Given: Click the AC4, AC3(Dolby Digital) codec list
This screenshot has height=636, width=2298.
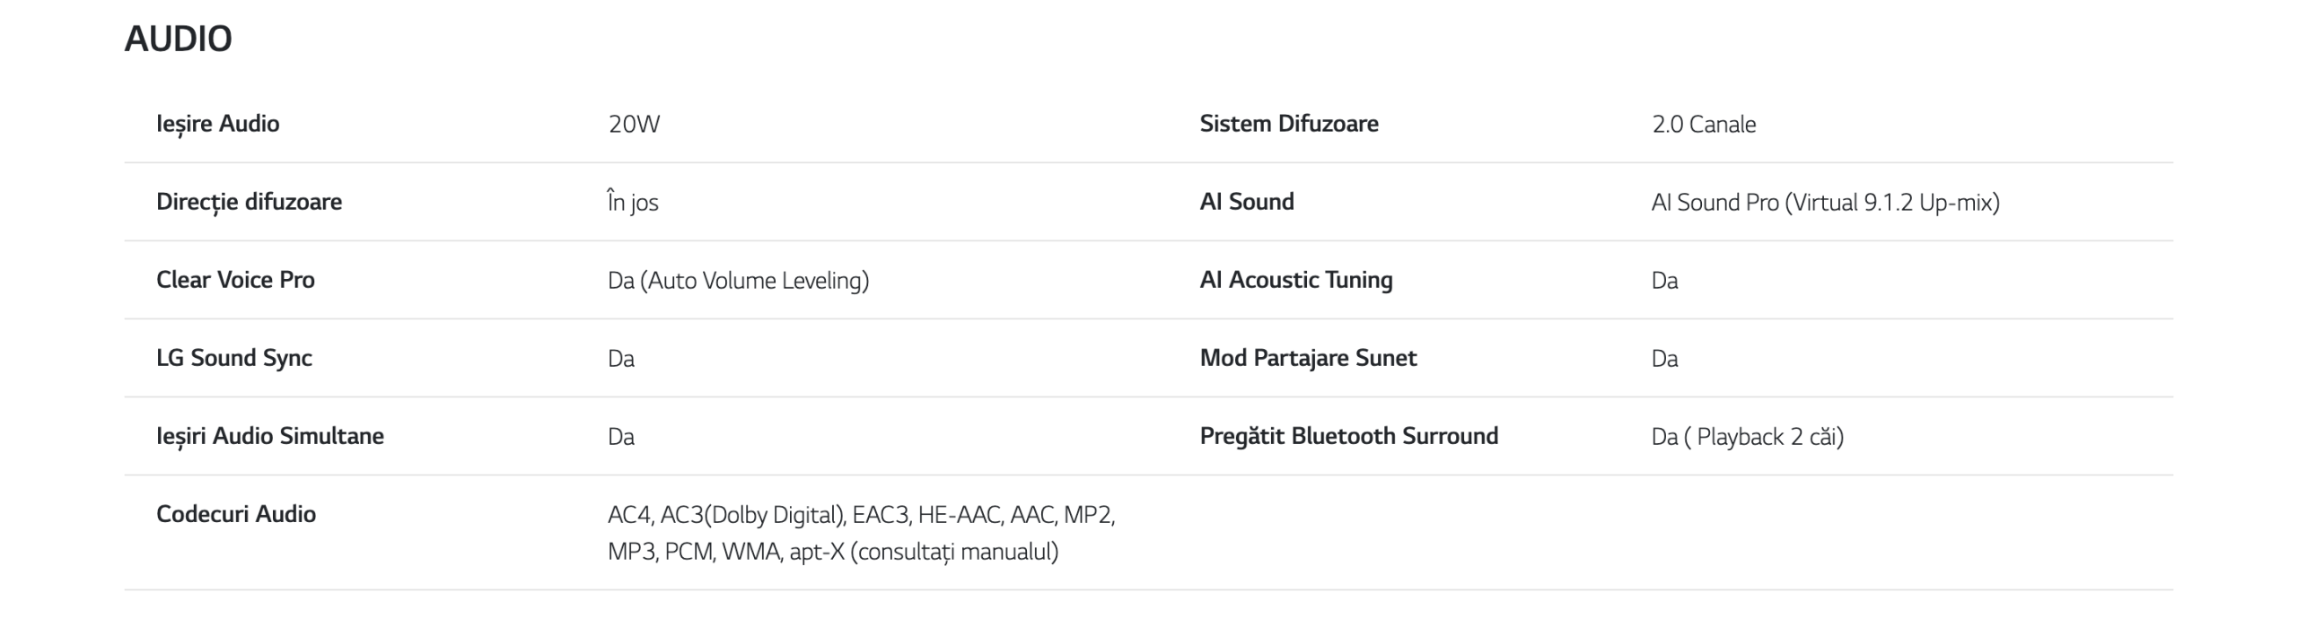Looking at the screenshot, I should click(862, 533).
